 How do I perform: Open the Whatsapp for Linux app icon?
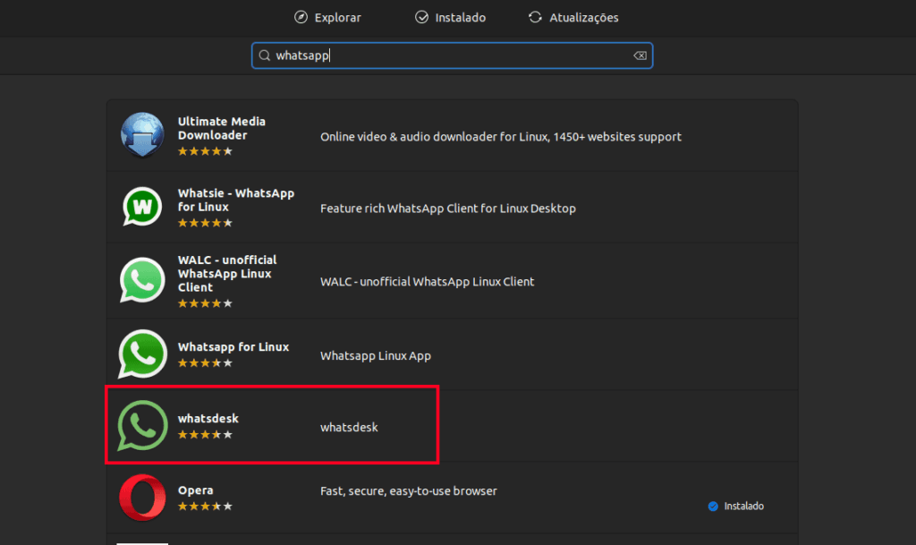click(141, 353)
